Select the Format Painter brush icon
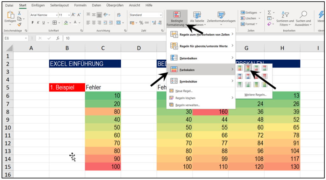Screen dimensions: 326x180 click(19, 25)
